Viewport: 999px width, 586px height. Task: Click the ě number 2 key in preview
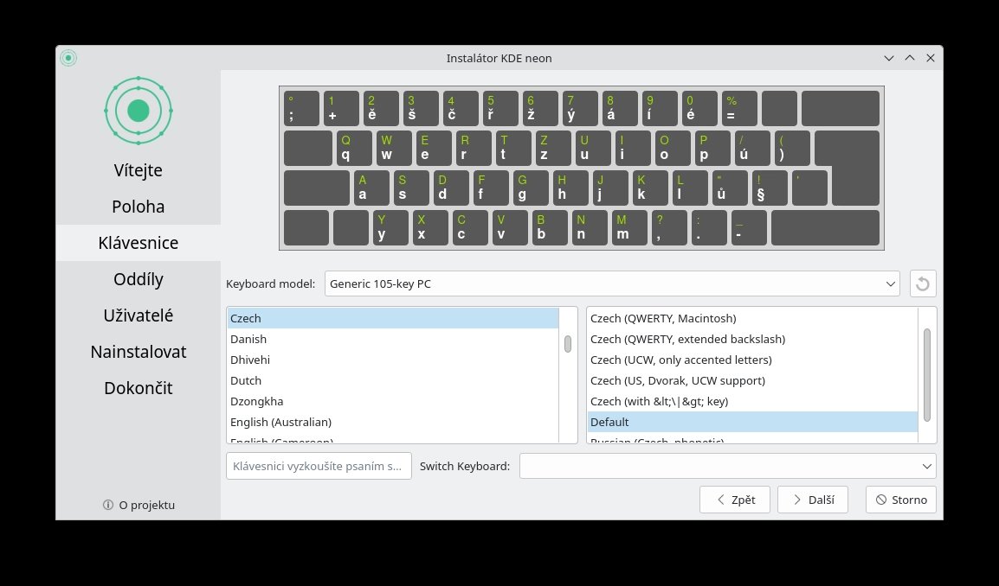pyautogui.click(x=381, y=108)
